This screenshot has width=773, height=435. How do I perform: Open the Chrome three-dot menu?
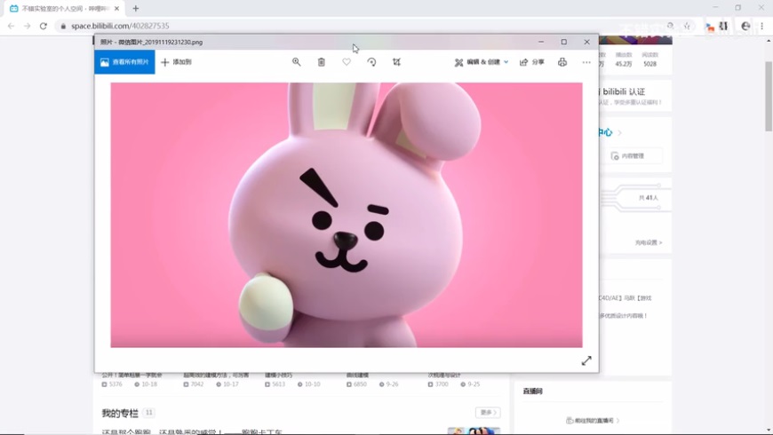(x=762, y=26)
